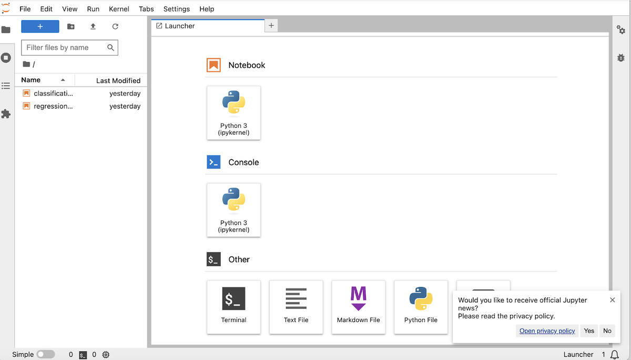631x360 pixels.
Task: Click the root folder breadcrumb icon
Action: pyautogui.click(x=26, y=64)
